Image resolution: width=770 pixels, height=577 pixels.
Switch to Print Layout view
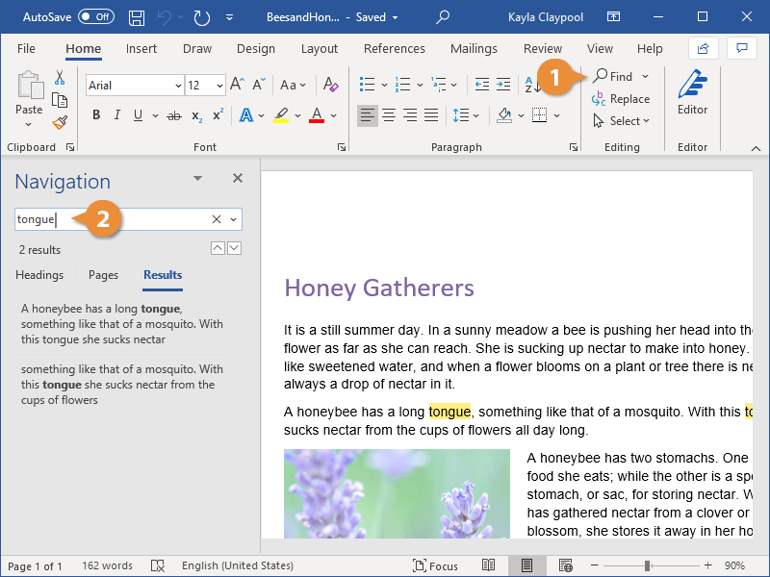(x=526, y=565)
